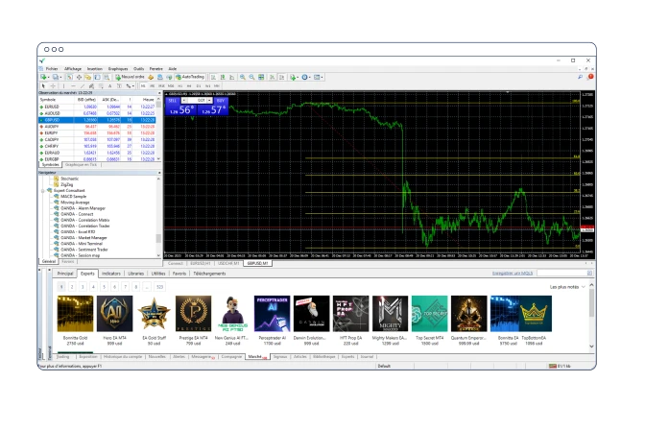Screen dimensions: 645x430
Task: Toggle the Data Window icon
Action: (79, 77)
